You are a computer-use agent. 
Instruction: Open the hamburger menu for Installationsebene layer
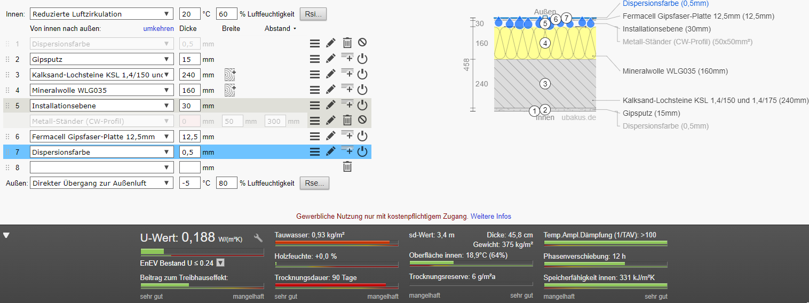[x=315, y=106]
